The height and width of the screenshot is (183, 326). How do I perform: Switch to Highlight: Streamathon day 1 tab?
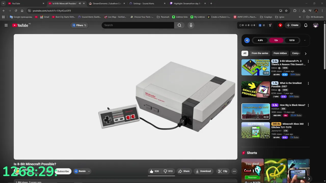(x=187, y=4)
